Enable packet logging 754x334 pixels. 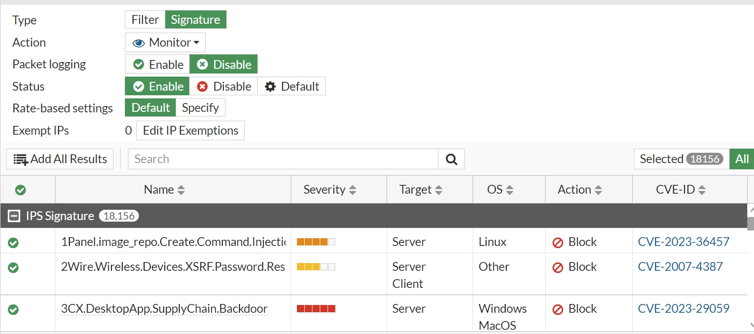[x=158, y=64]
